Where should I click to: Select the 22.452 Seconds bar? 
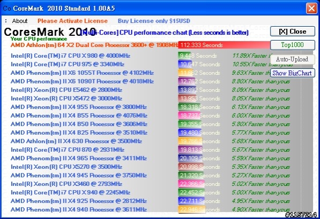[x=191, y=192]
